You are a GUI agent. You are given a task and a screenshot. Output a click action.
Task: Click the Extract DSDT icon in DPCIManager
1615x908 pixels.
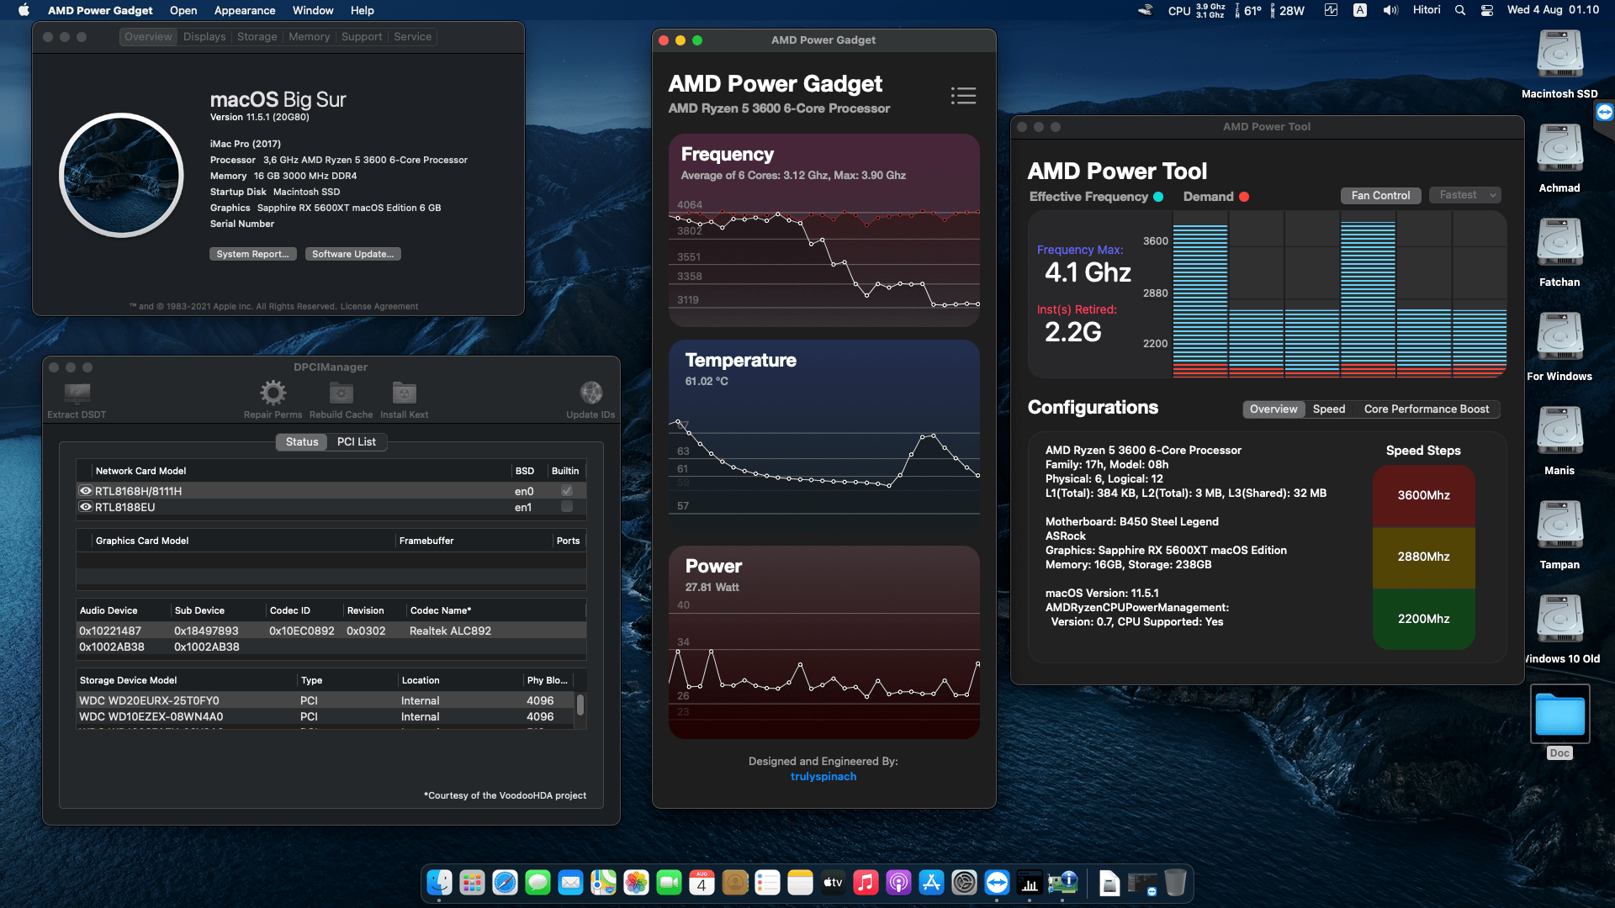pos(77,393)
